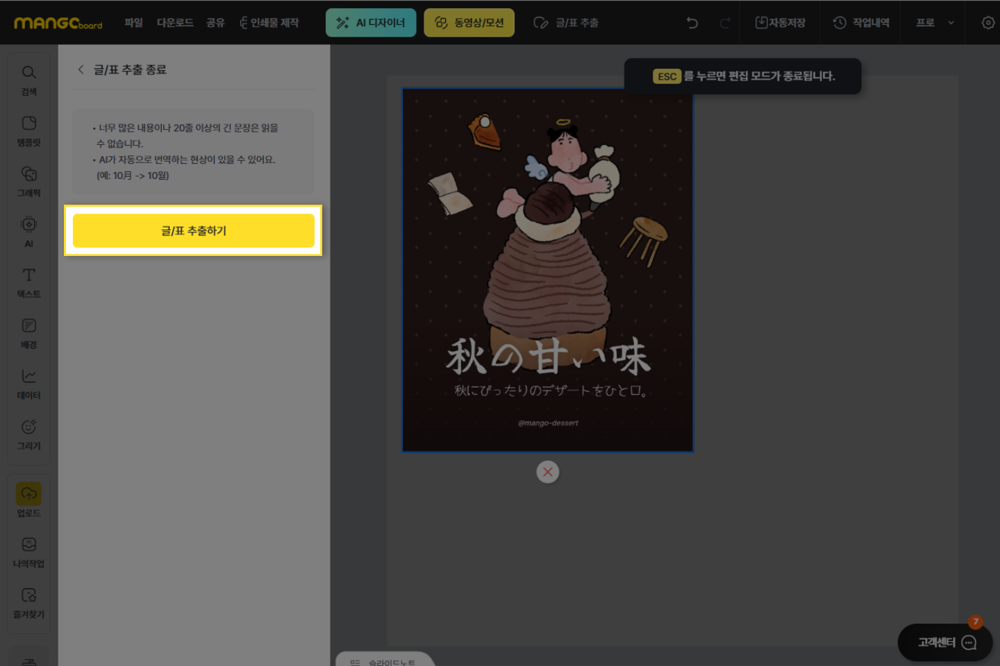This screenshot has height=666, width=1000.
Task: Open the Favorites (즐겨찾기) panel
Action: 28,601
